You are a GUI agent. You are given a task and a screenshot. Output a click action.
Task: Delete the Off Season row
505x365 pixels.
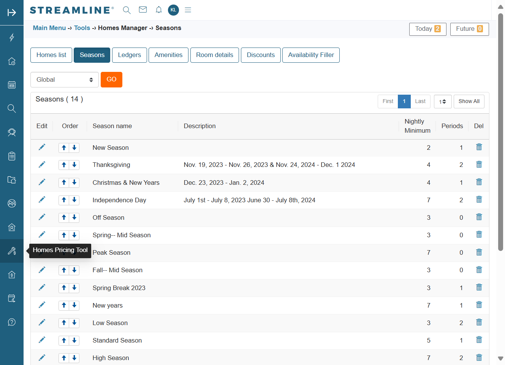coord(479,217)
